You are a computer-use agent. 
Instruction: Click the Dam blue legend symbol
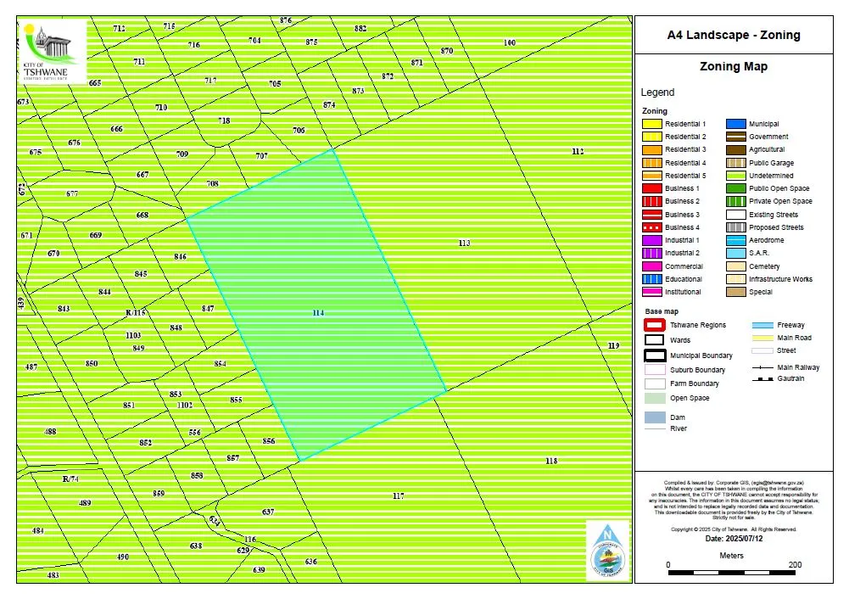click(655, 417)
